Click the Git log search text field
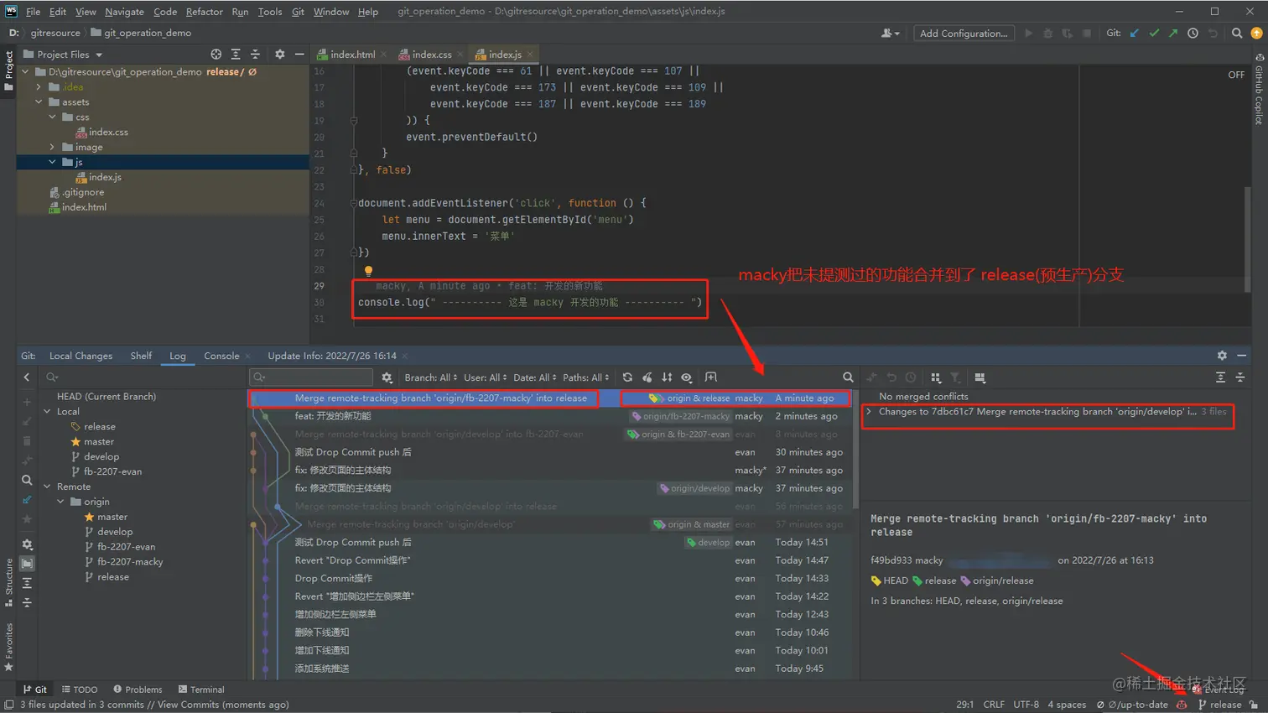The image size is (1268, 713). (x=312, y=377)
